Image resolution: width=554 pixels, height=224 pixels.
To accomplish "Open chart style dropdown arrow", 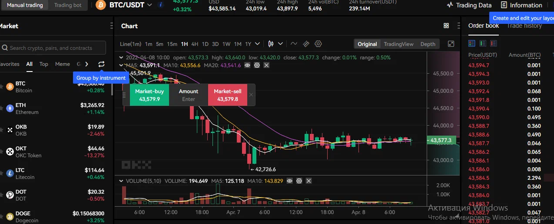I will pyautogui.click(x=280, y=44).
